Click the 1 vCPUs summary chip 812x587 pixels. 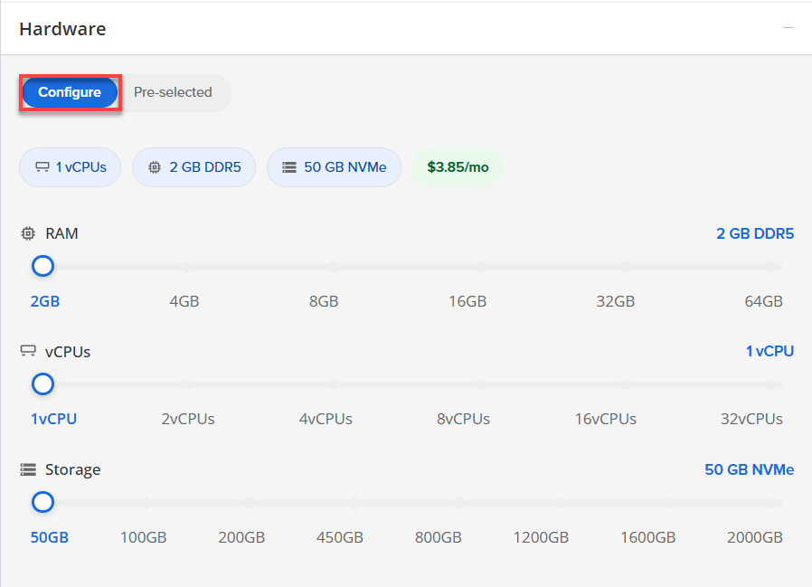coord(71,167)
